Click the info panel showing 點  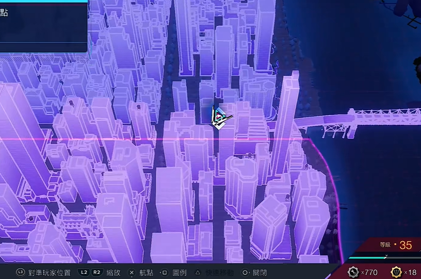(x=43, y=27)
